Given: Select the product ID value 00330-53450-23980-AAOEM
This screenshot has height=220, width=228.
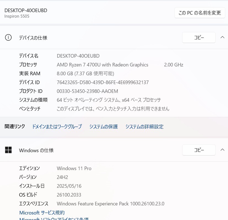Looking at the screenshot, I should pos(87,91).
